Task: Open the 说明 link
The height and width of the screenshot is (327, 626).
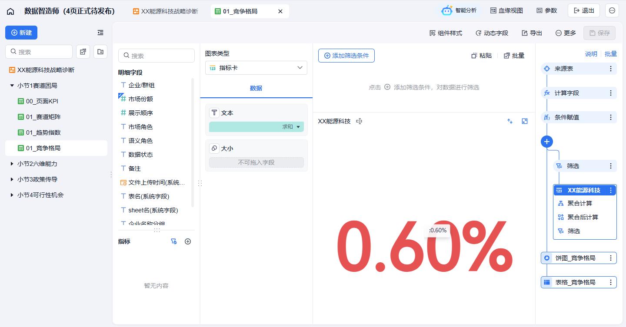Action: coord(591,54)
